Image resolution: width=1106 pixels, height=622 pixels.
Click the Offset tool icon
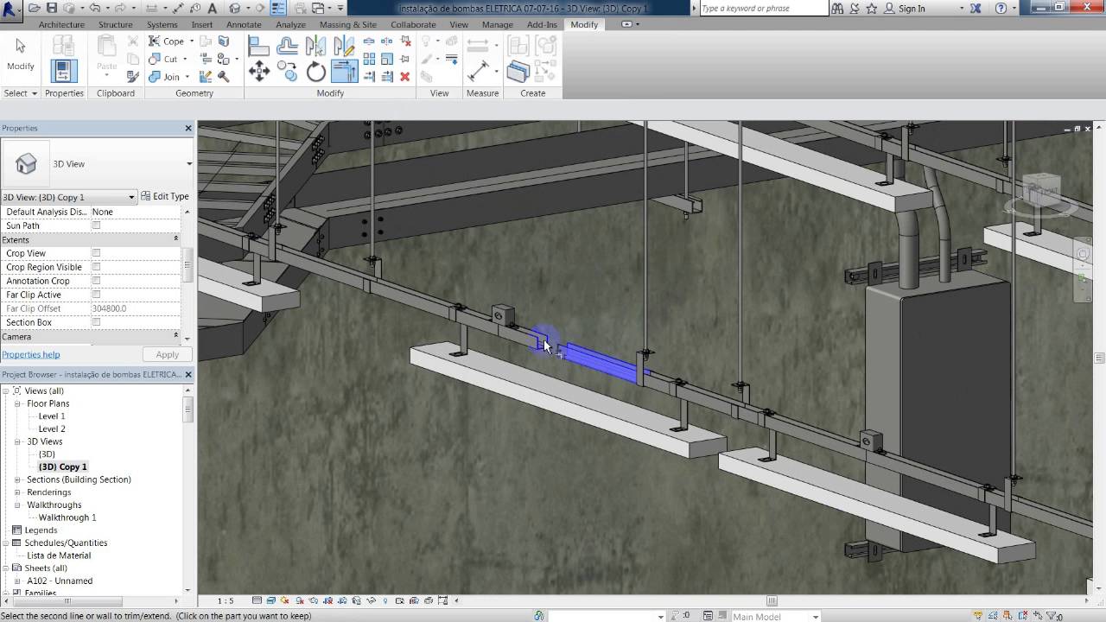[287, 46]
